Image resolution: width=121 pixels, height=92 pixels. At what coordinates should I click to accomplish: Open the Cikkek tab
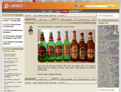pos(50,11)
